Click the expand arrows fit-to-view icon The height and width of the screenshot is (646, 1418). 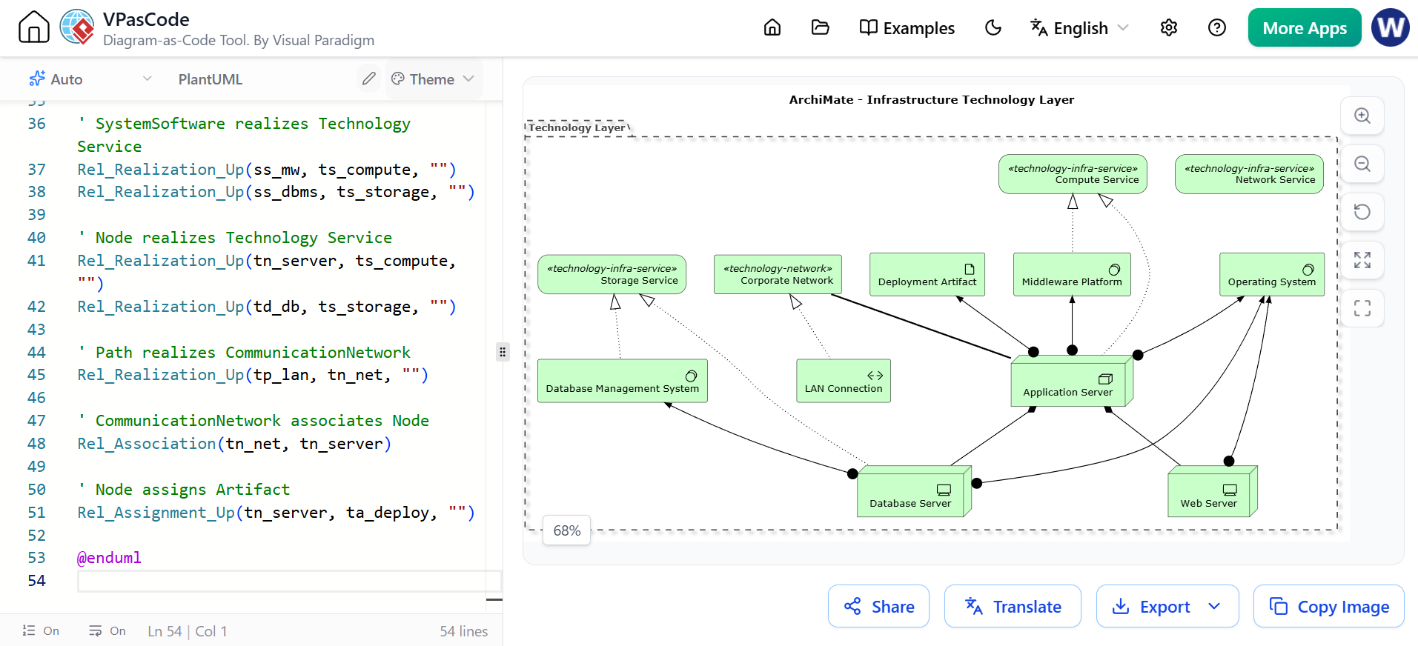click(x=1362, y=260)
